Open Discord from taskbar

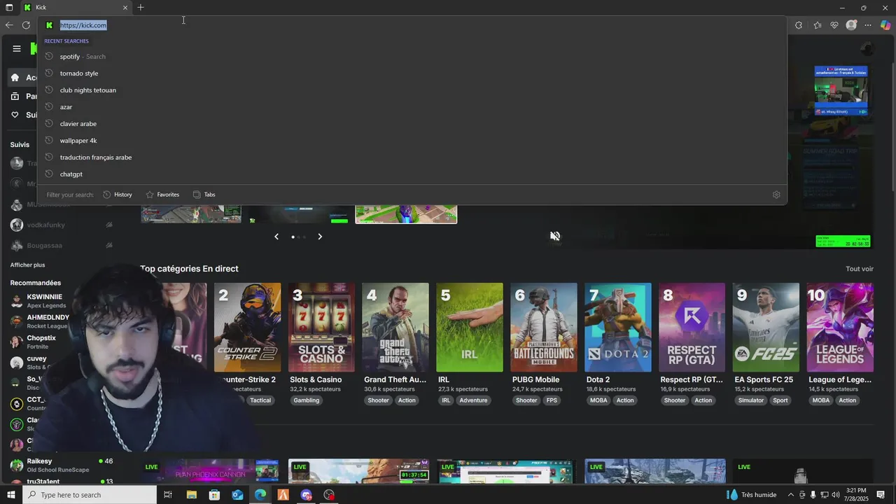click(306, 495)
